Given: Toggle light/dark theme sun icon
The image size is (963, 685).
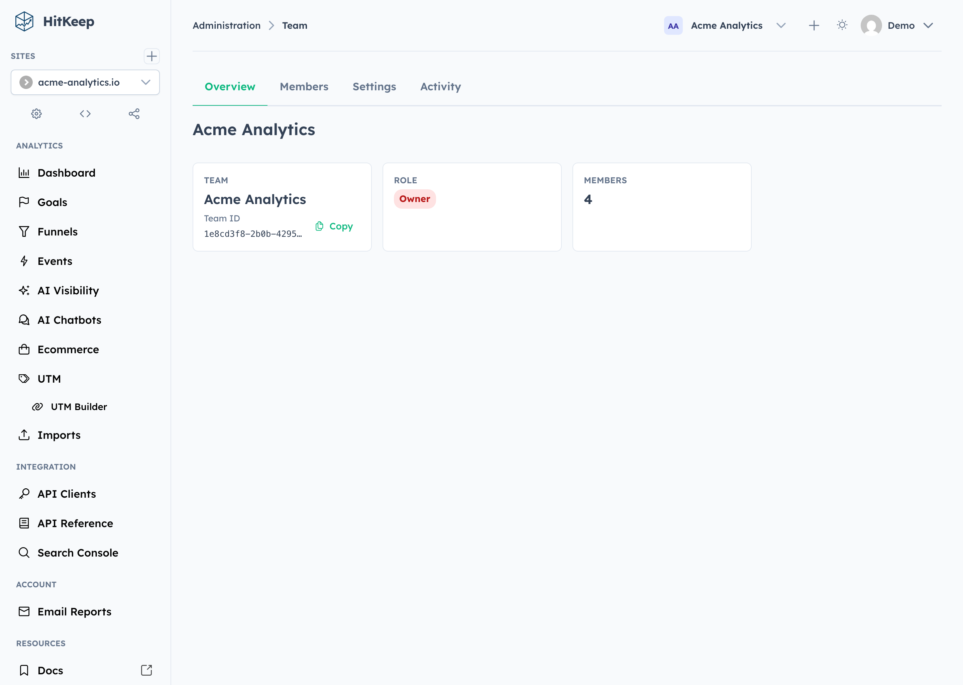Looking at the screenshot, I should 842,25.
